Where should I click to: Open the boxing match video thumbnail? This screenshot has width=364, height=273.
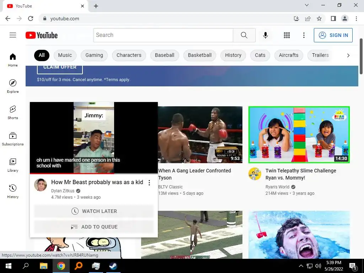pos(200,135)
